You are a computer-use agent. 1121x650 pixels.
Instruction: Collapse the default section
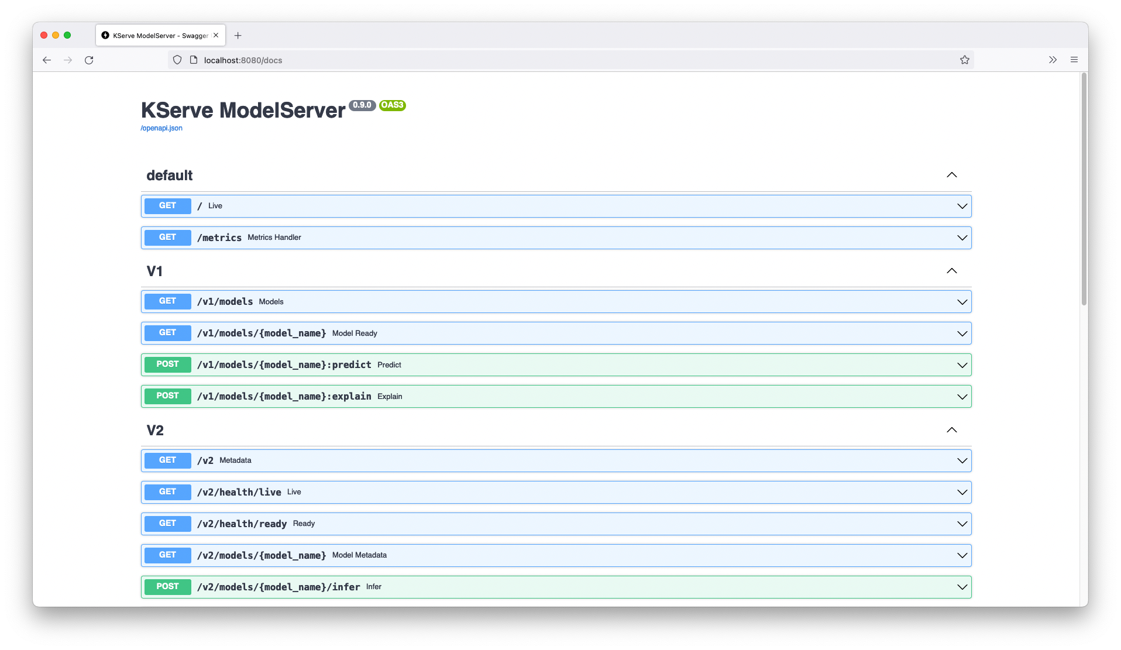(951, 175)
